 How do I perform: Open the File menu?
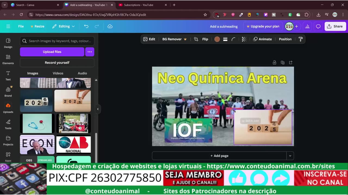coord(21,26)
